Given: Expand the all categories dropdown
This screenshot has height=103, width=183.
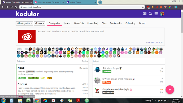Looking at the screenshot, I should click(x=24, y=23).
